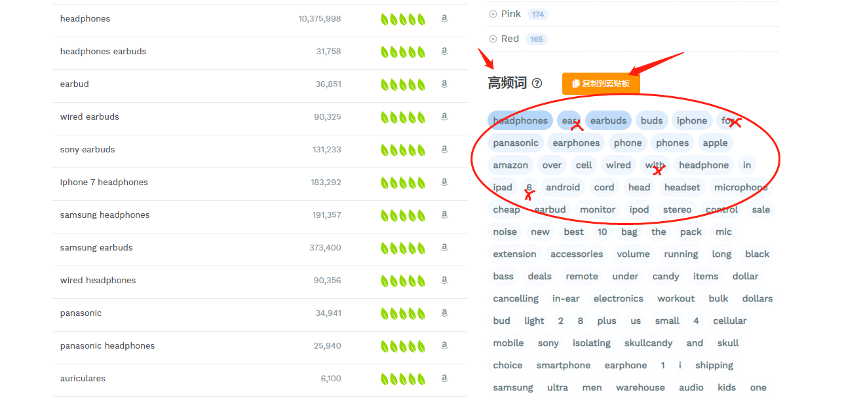This screenshot has width=863, height=399.
Task: Click the five-leaf rating in headphones row
Action: (403, 19)
